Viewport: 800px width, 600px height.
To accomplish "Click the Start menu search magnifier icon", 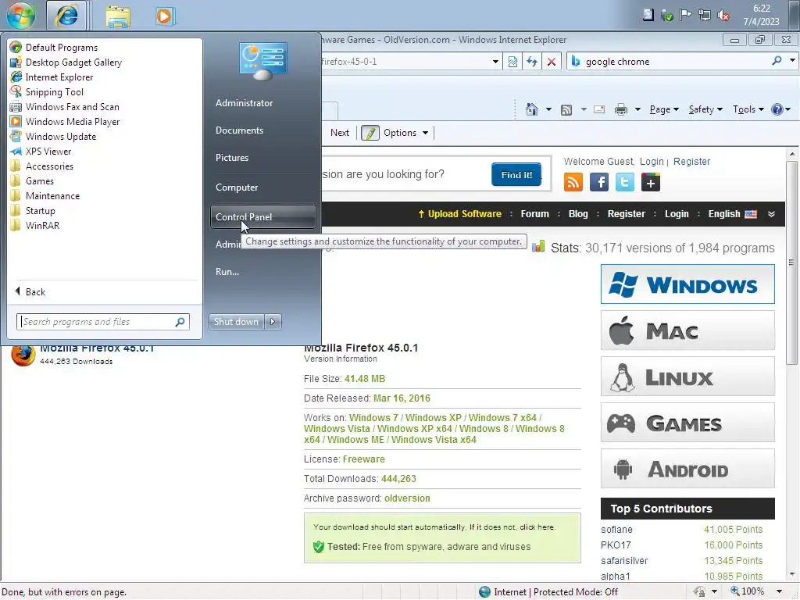I will click(180, 322).
